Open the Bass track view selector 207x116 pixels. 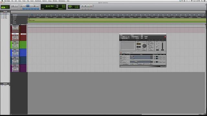[15, 60]
